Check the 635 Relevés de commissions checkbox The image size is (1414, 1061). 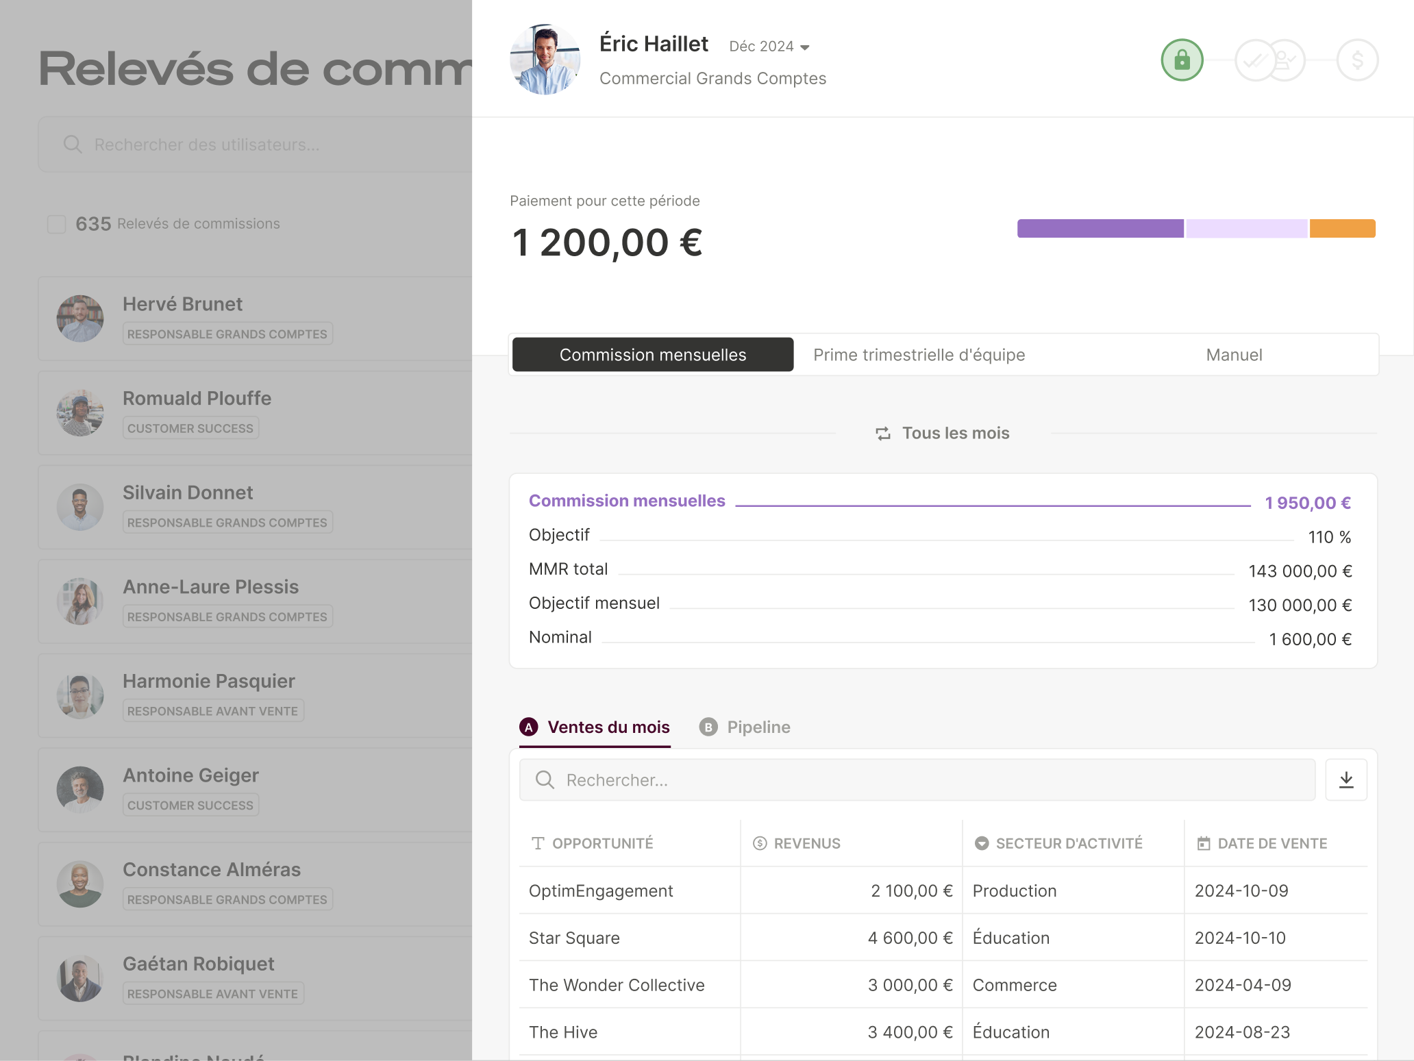(x=56, y=224)
